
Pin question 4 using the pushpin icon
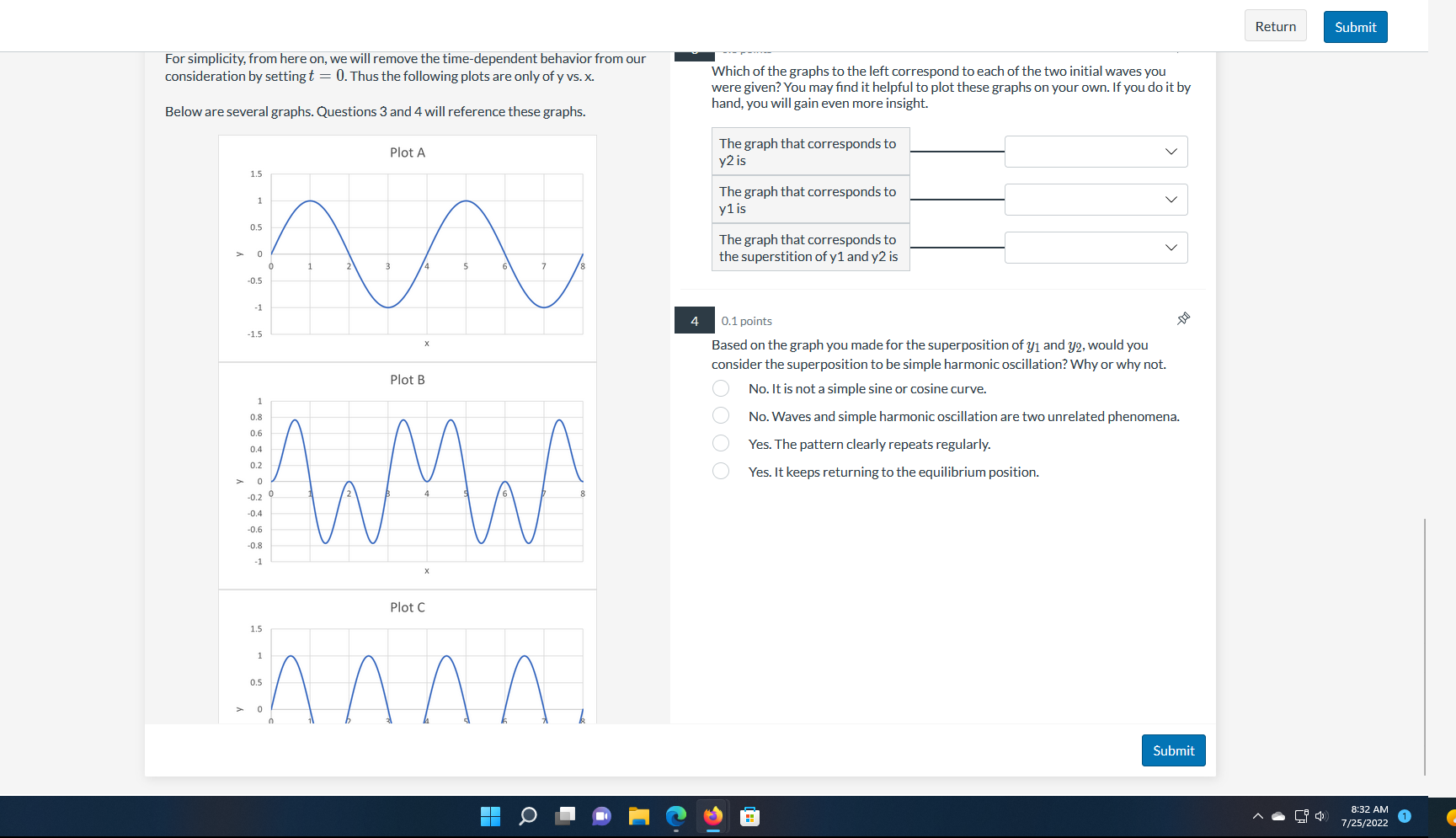pyautogui.click(x=1183, y=318)
